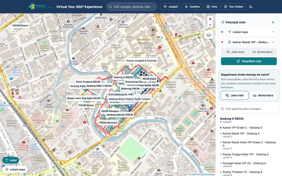Image resolution: width=282 pixels, height=176 pixels.
Task: Click the header search field
Action: coord(132,7)
